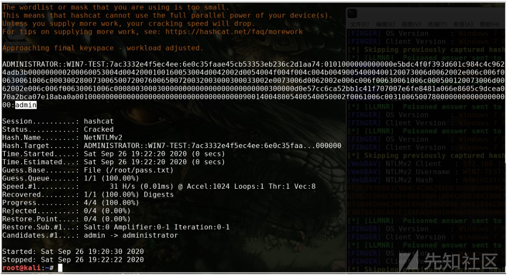Click the highlighted cracked password admin

click(26, 105)
